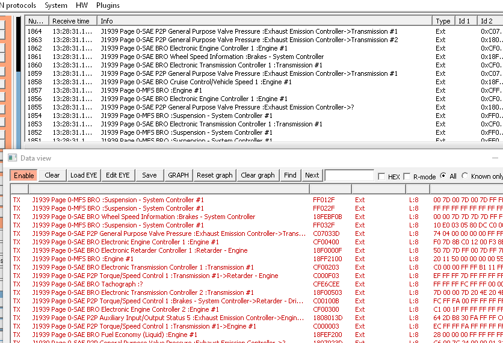Select Auxiliary Input/Output Status 5 row
The width and height of the screenshot is (503, 343).
click(x=257, y=318)
